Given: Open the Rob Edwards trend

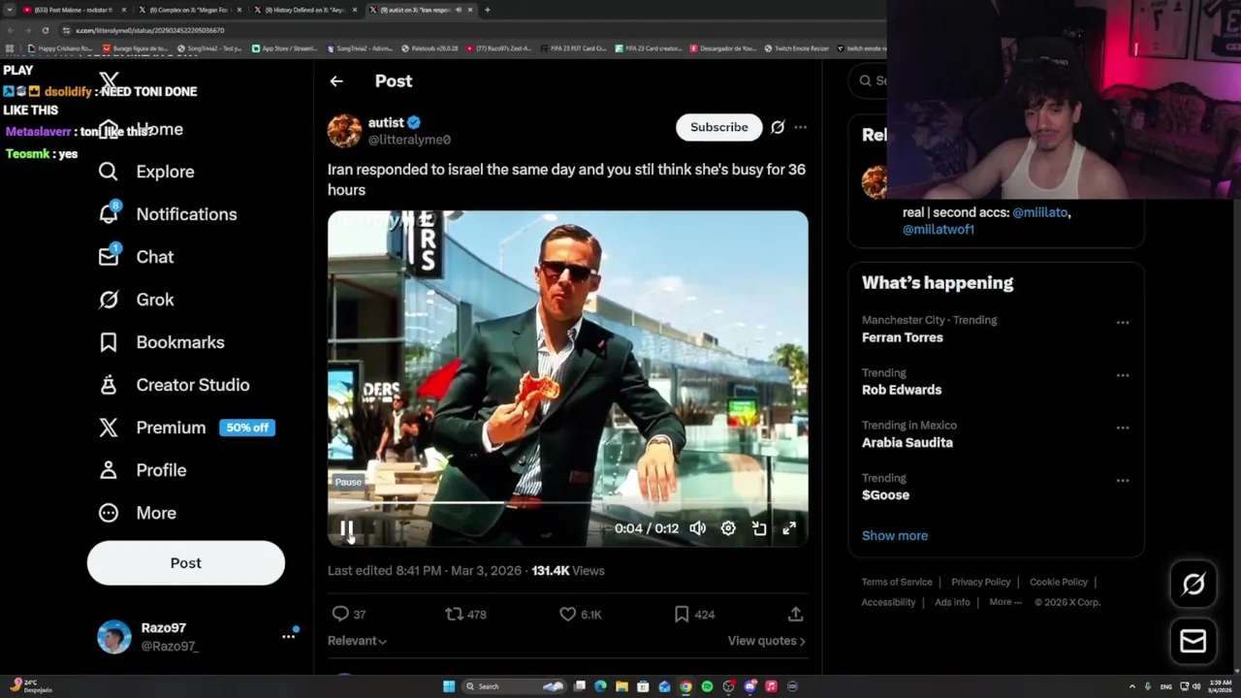Looking at the screenshot, I should [902, 390].
